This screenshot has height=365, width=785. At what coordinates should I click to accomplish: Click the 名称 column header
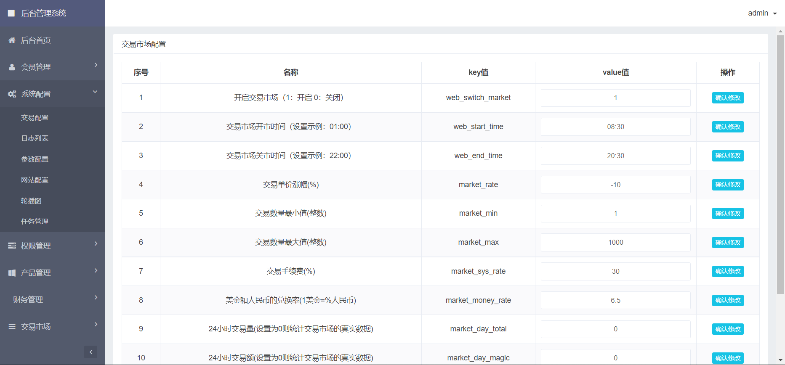tap(290, 72)
